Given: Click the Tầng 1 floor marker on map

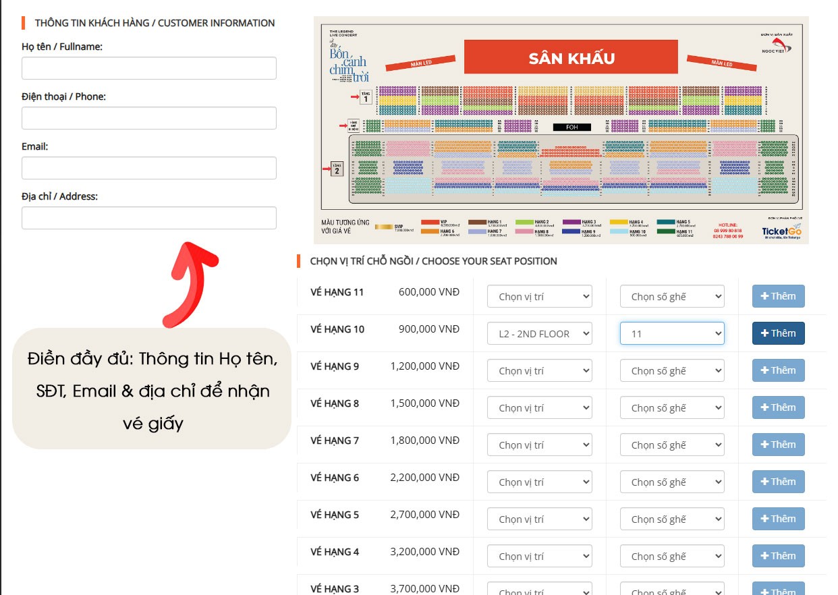Looking at the screenshot, I should click(365, 97).
